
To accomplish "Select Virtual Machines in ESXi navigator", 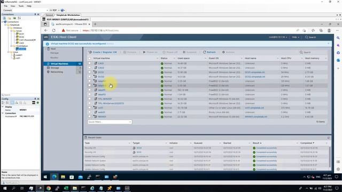I will (x=63, y=64).
